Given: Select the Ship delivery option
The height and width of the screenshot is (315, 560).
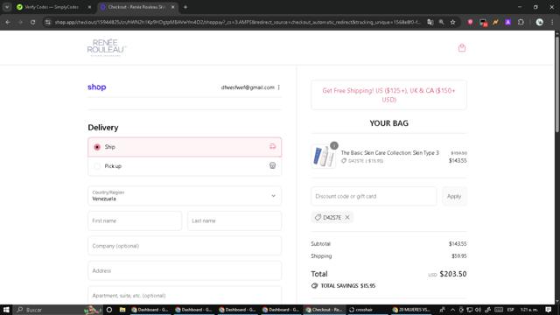Looking at the screenshot, I should point(185,147).
